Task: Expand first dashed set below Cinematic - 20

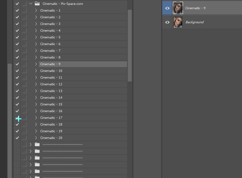Action: click(31, 144)
